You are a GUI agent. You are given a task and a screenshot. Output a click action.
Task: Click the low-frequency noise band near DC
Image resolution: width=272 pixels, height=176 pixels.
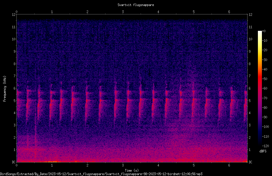point(132,160)
